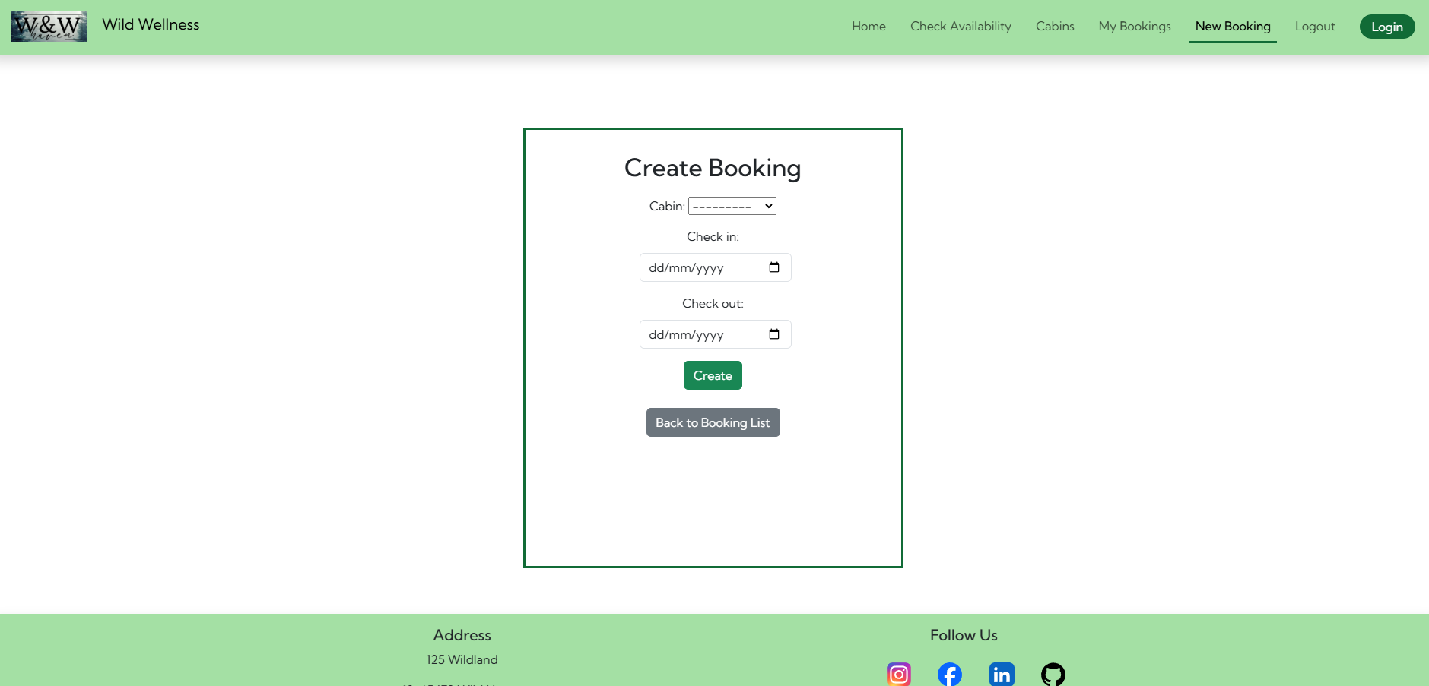Screen dimensions: 1429x686
Task: Open Check Availability nav item
Action: tap(961, 27)
